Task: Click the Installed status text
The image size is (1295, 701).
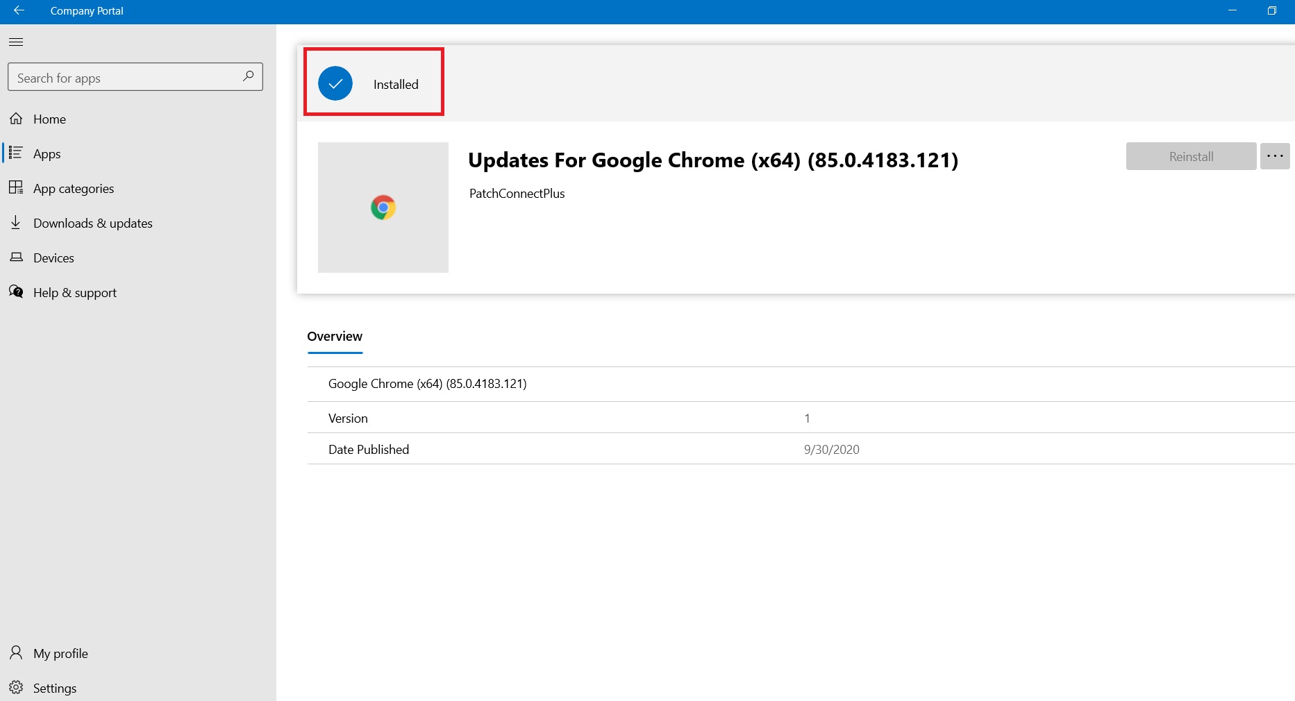Action: [396, 85]
